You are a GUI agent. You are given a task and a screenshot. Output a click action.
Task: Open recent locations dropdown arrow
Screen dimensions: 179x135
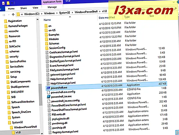[x=9, y=15]
